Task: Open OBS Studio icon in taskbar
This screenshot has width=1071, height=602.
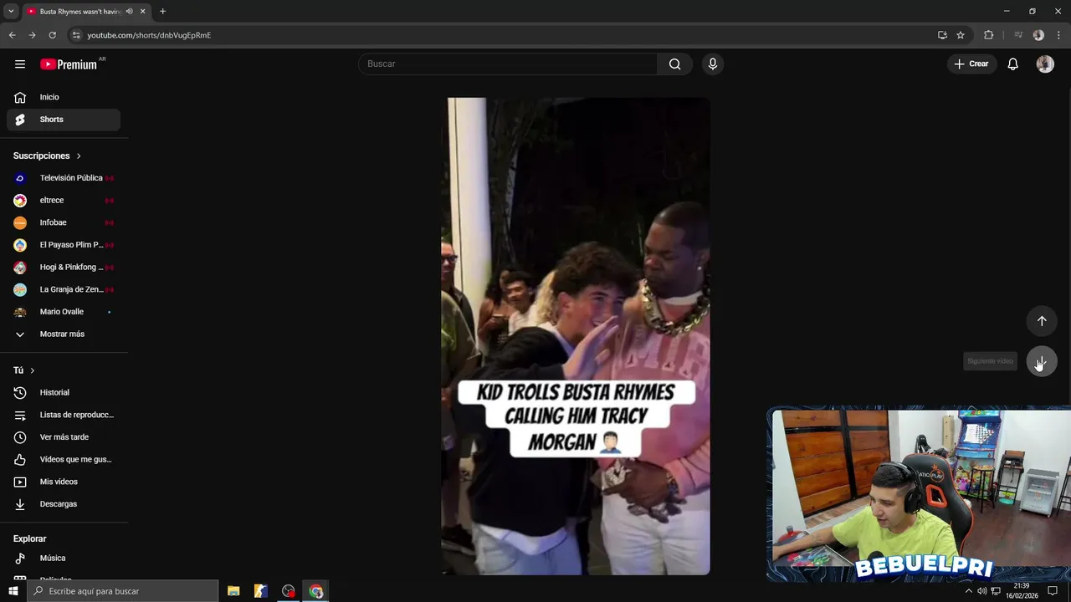Action: pyautogui.click(x=289, y=591)
